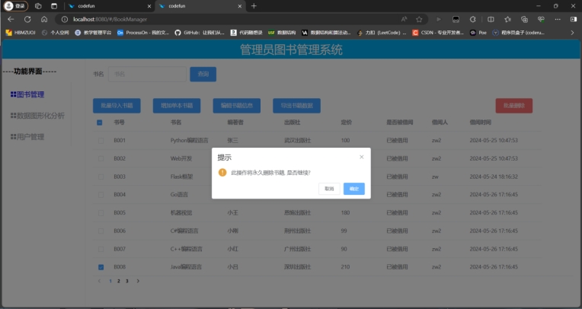Confirm deletion with the 确定 button
This screenshot has width=582, height=309.
click(x=353, y=189)
